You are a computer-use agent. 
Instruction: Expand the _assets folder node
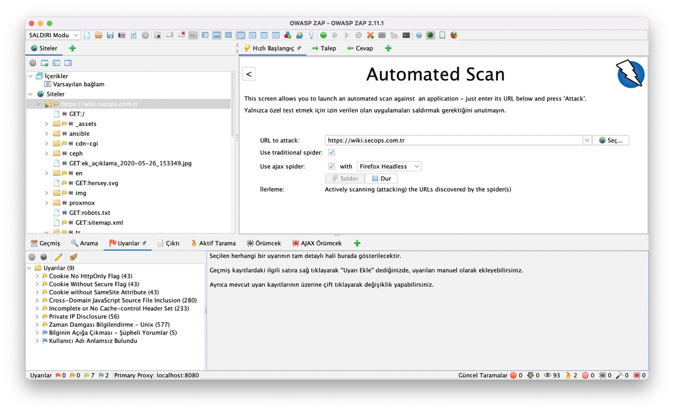coord(47,124)
